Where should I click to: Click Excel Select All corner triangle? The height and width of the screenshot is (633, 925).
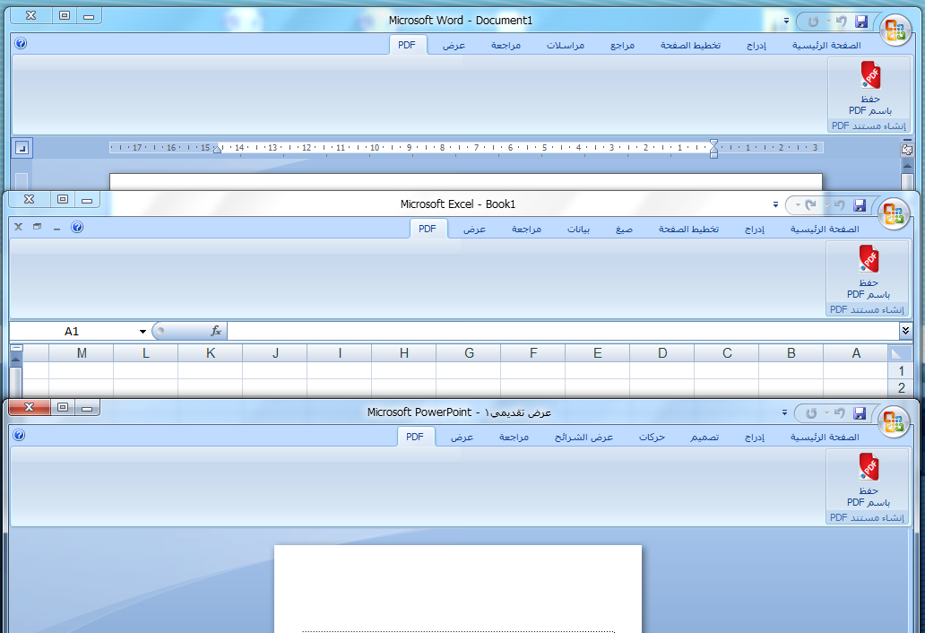point(896,353)
